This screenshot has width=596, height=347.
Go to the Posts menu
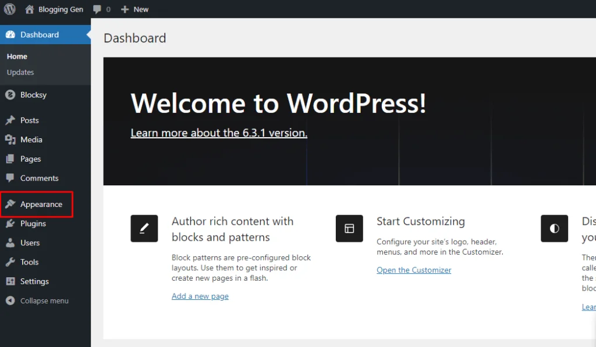[x=45, y=120]
